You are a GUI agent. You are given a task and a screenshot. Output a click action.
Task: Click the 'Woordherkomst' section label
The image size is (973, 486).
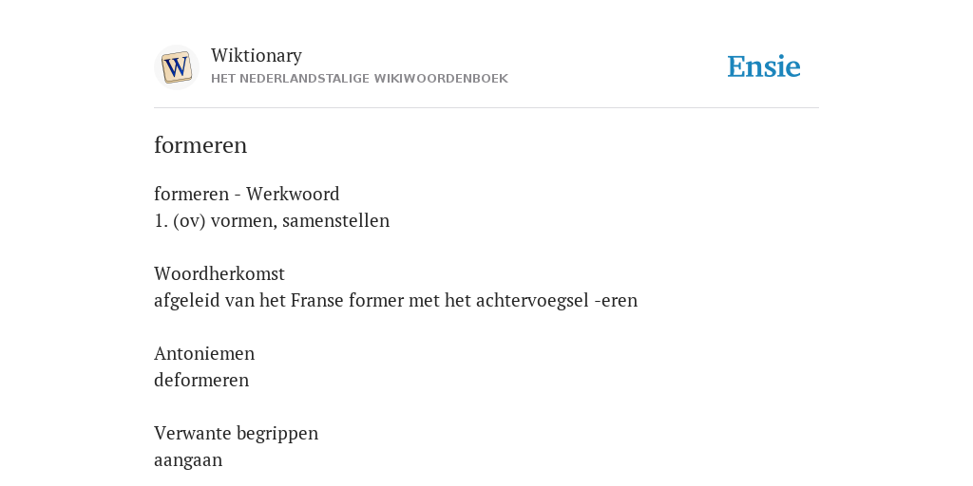click(x=219, y=273)
